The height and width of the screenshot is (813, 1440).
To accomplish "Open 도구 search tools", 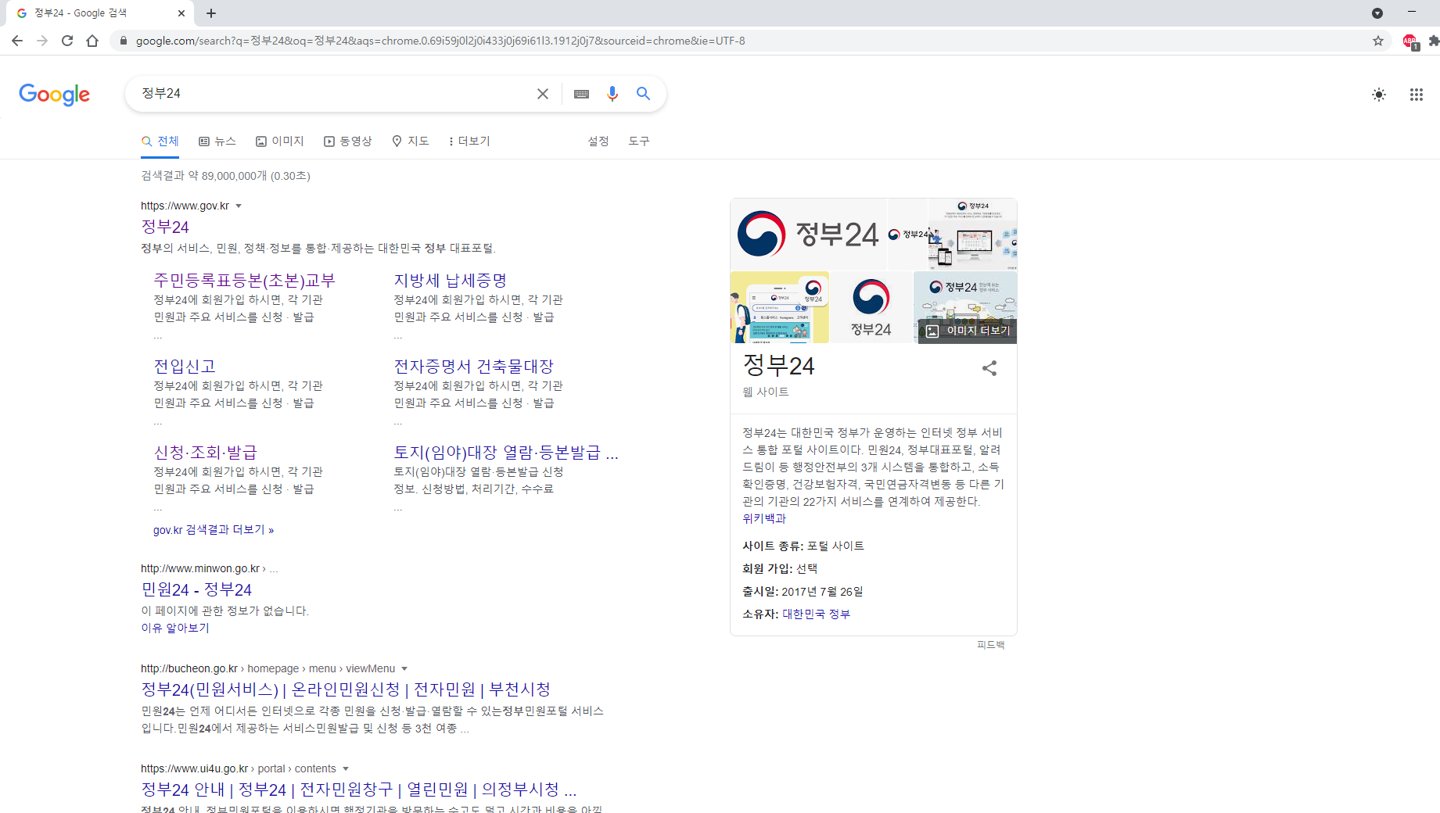I will pos(639,141).
